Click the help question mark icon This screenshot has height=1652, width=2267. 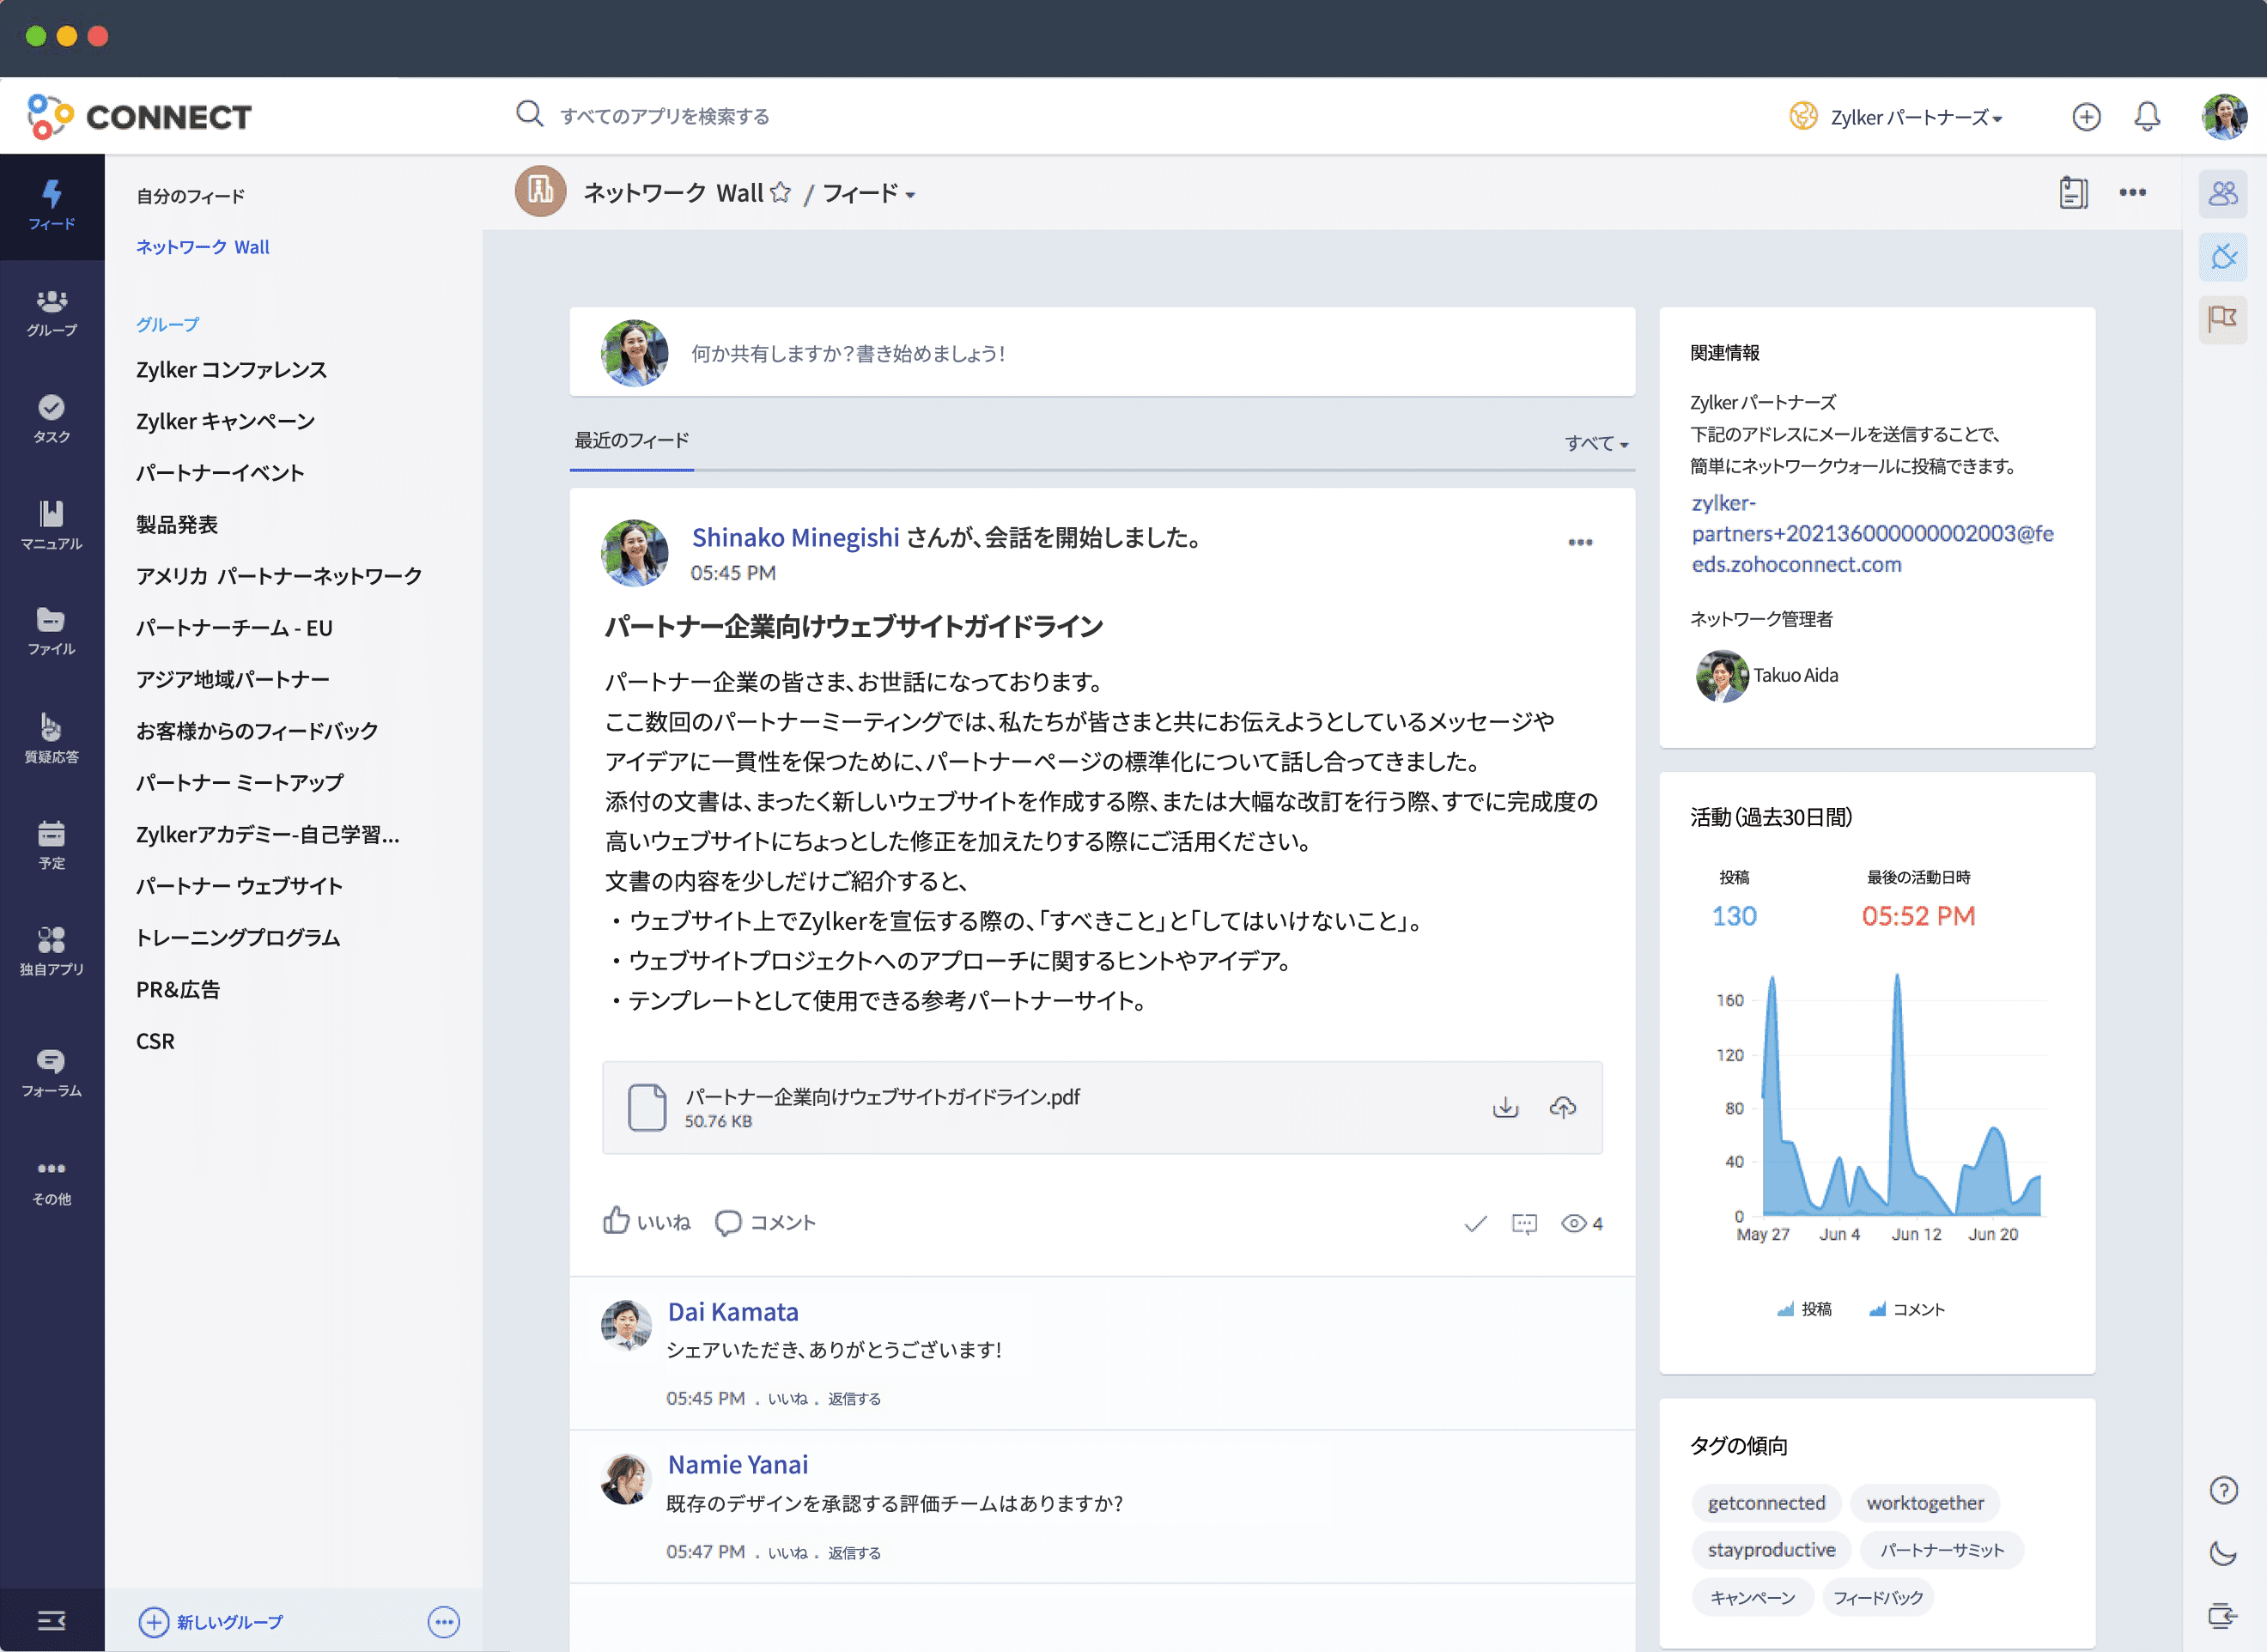[x=2222, y=1491]
